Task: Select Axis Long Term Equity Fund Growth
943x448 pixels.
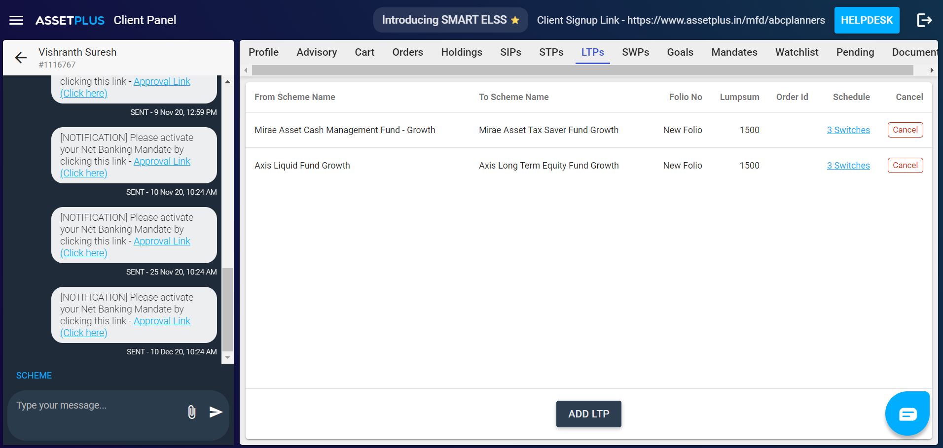Action: click(548, 166)
